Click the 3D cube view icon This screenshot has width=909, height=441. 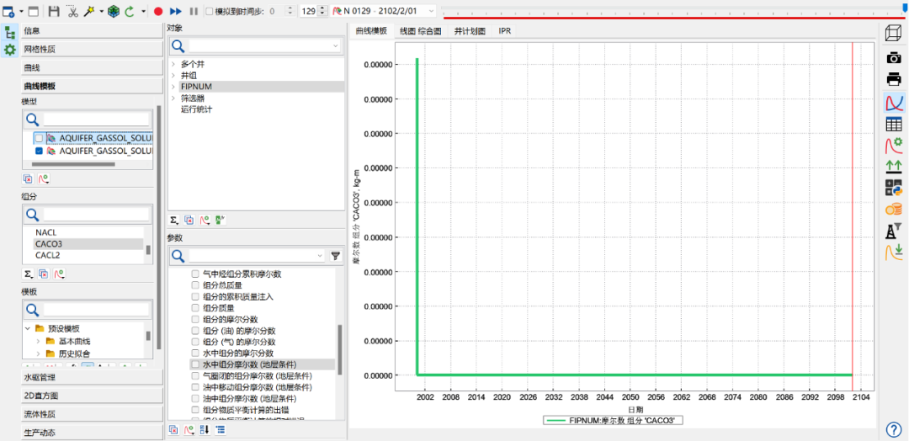click(893, 33)
